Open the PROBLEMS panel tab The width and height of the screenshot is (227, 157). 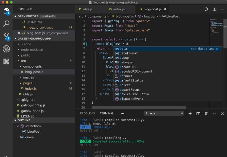(x=87, y=113)
